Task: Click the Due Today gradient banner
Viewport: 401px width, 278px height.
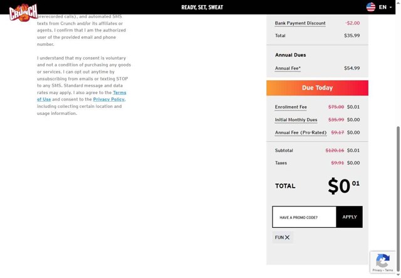Action: 317,88
